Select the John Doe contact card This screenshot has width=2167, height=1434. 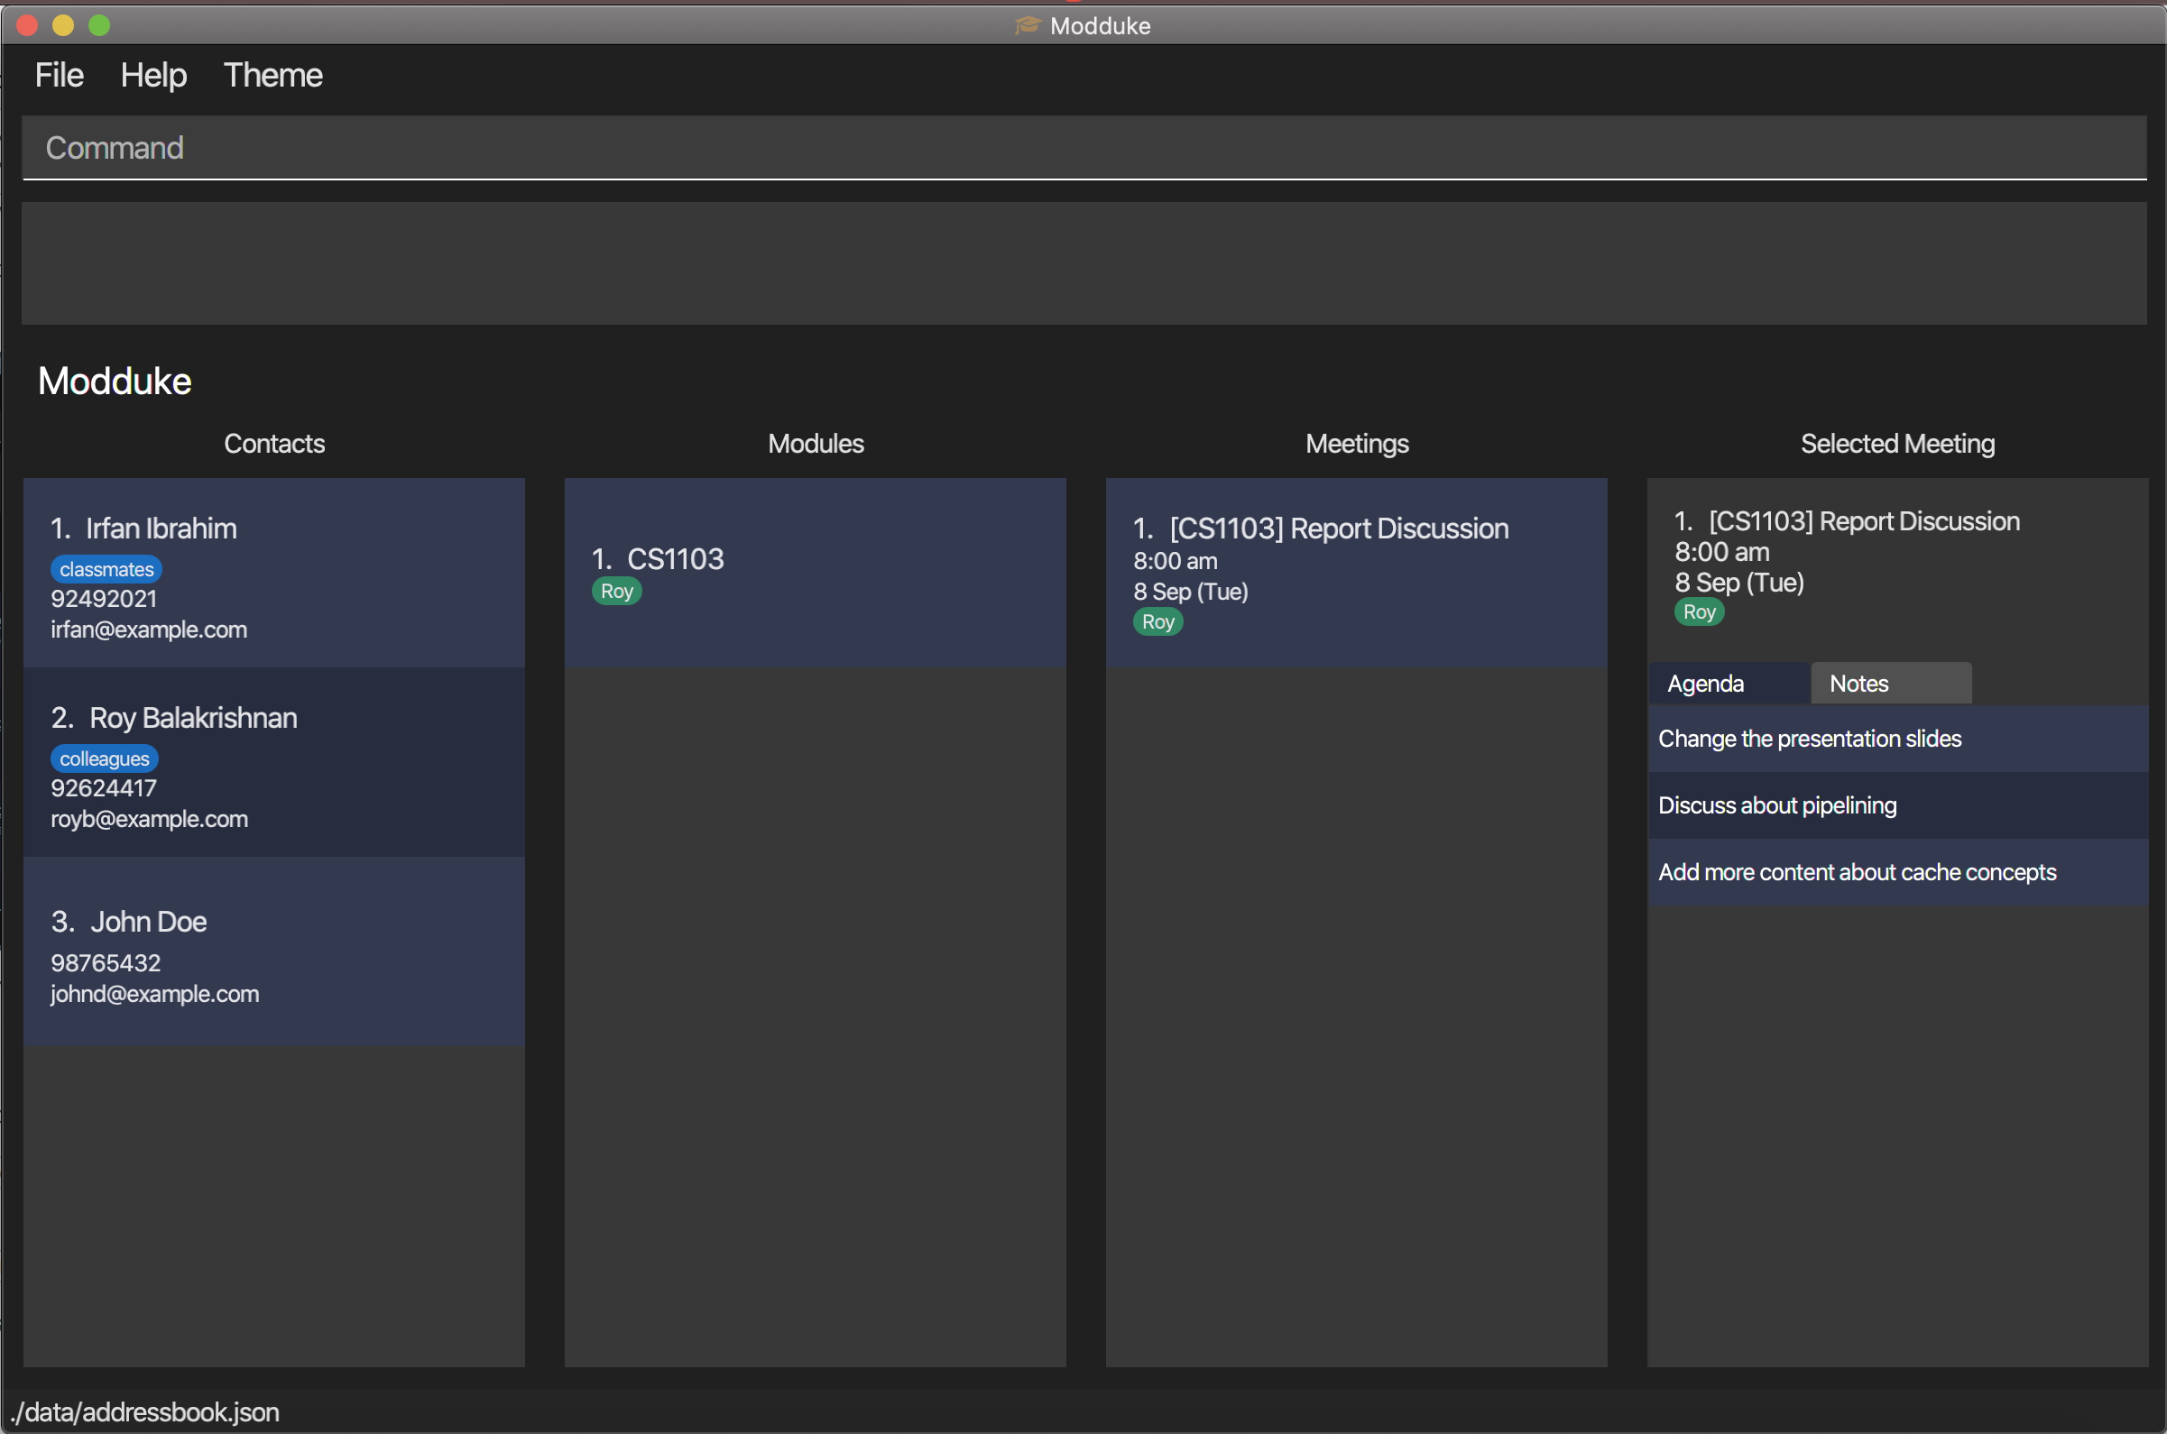click(x=274, y=952)
